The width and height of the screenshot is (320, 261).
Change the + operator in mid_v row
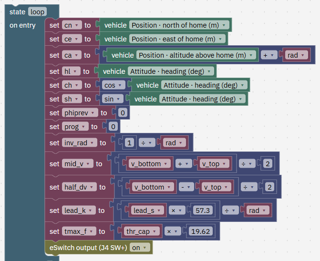tap(184, 164)
